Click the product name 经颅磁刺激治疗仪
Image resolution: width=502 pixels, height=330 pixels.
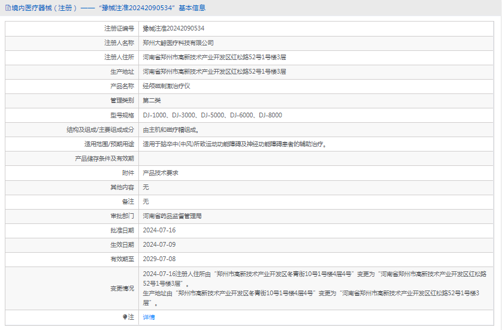coord(166,86)
